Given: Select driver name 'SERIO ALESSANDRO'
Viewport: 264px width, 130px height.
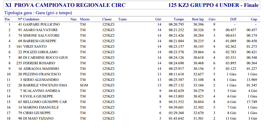Looking at the screenshot, I should click(x=41, y=80).
